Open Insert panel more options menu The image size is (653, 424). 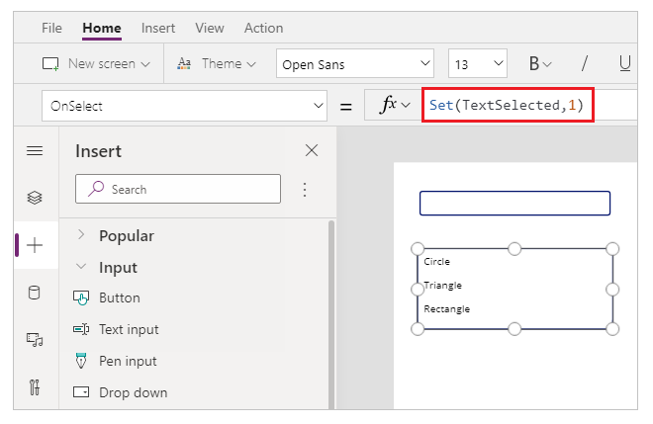[x=305, y=189]
